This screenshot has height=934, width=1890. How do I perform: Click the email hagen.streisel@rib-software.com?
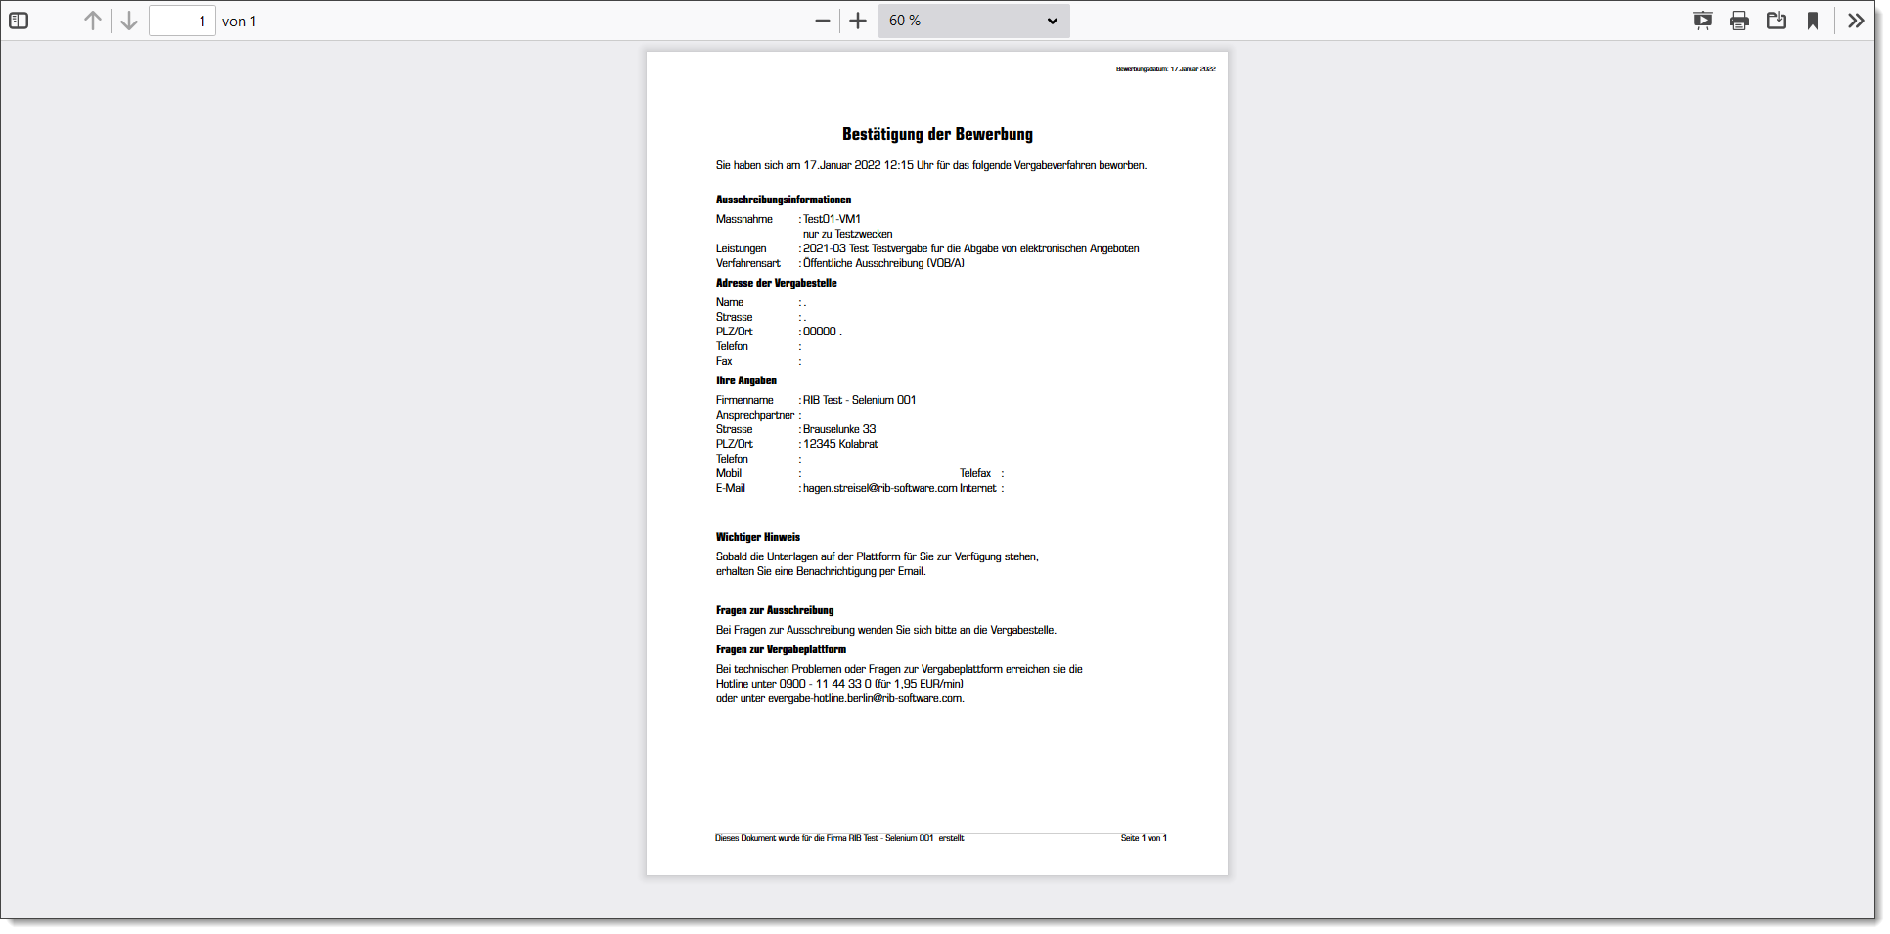tap(879, 488)
